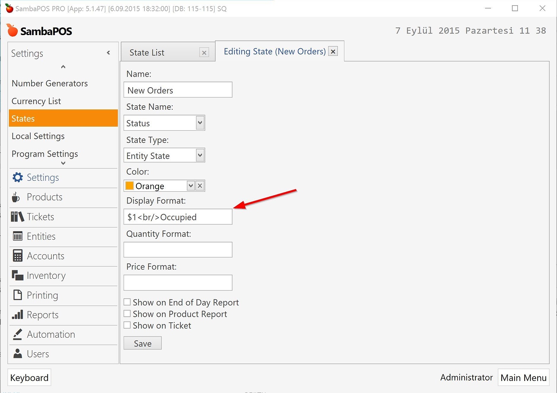This screenshot has width=557, height=393.
Task: Open Automation via the pen icon
Action: 18,334
